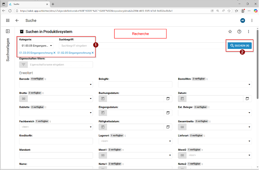
Task: Expand the Suchvorlagen side panel icon
Action: pos(8,31)
